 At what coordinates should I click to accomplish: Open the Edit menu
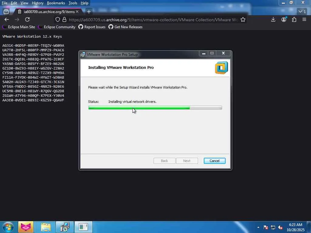pos(14,3)
